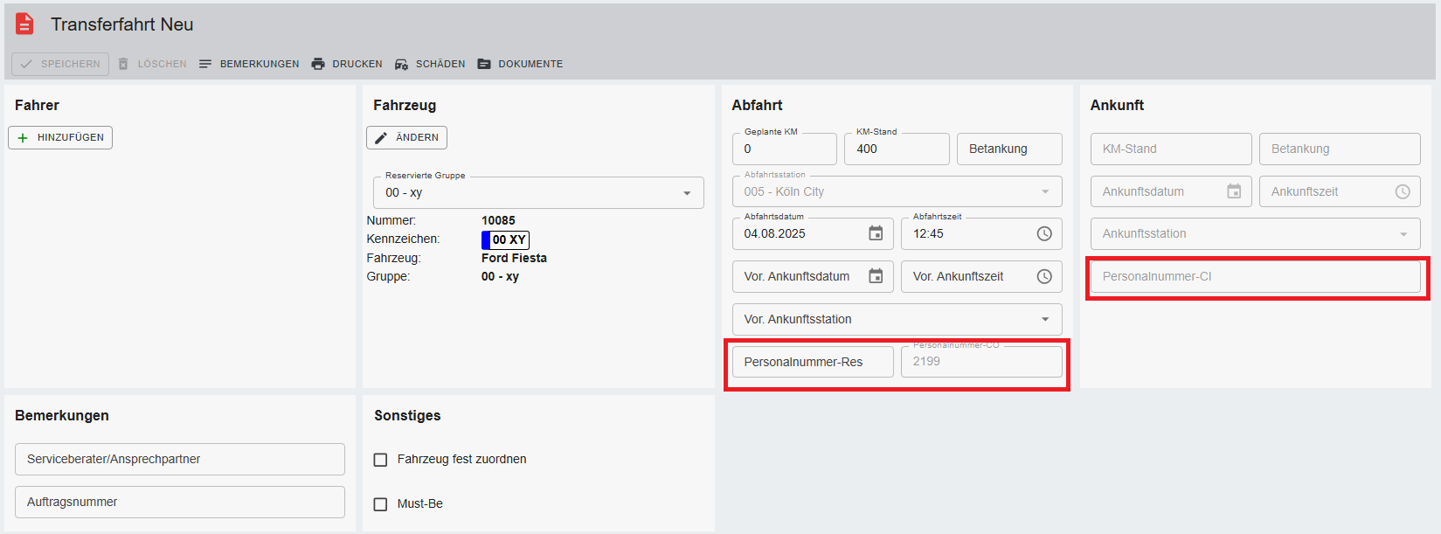Screen dimensions: 1441x534
Task: Open Dokumente from the toolbar
Action: pyautogui.click(x=520, y=64)
